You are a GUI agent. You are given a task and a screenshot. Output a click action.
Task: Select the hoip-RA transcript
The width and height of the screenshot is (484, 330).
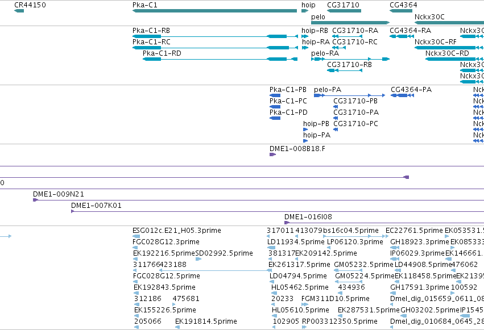pos(305,48)
